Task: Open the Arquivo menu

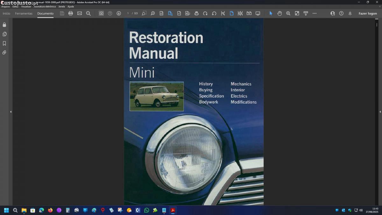Action: [5, 6]
